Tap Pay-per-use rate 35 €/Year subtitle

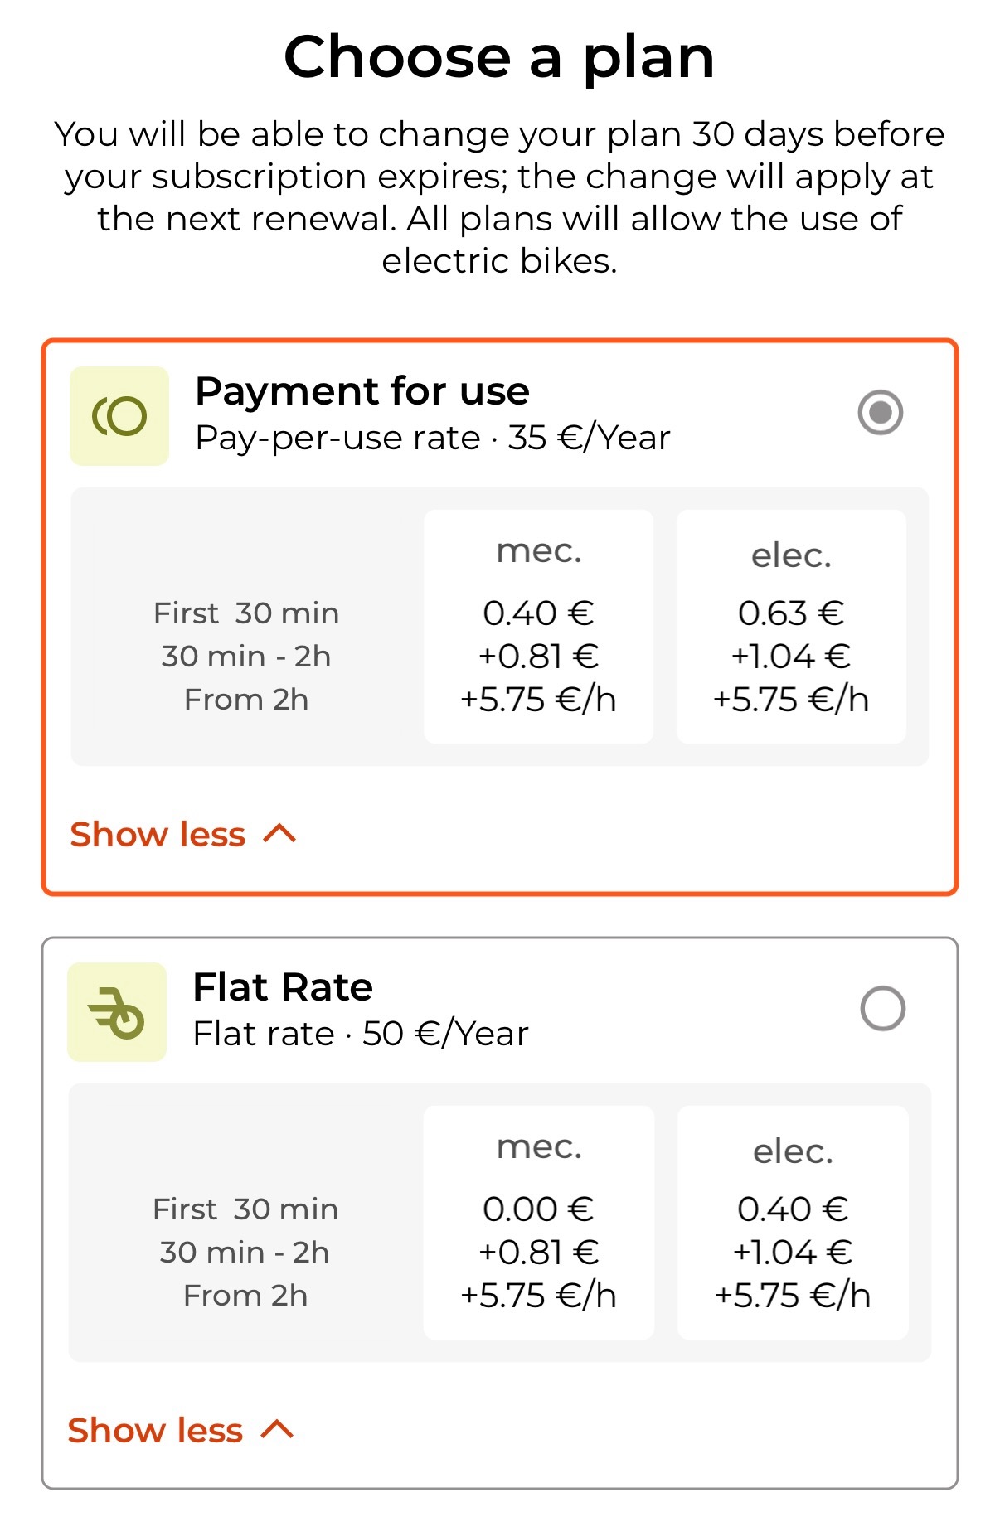coord(433,438)
